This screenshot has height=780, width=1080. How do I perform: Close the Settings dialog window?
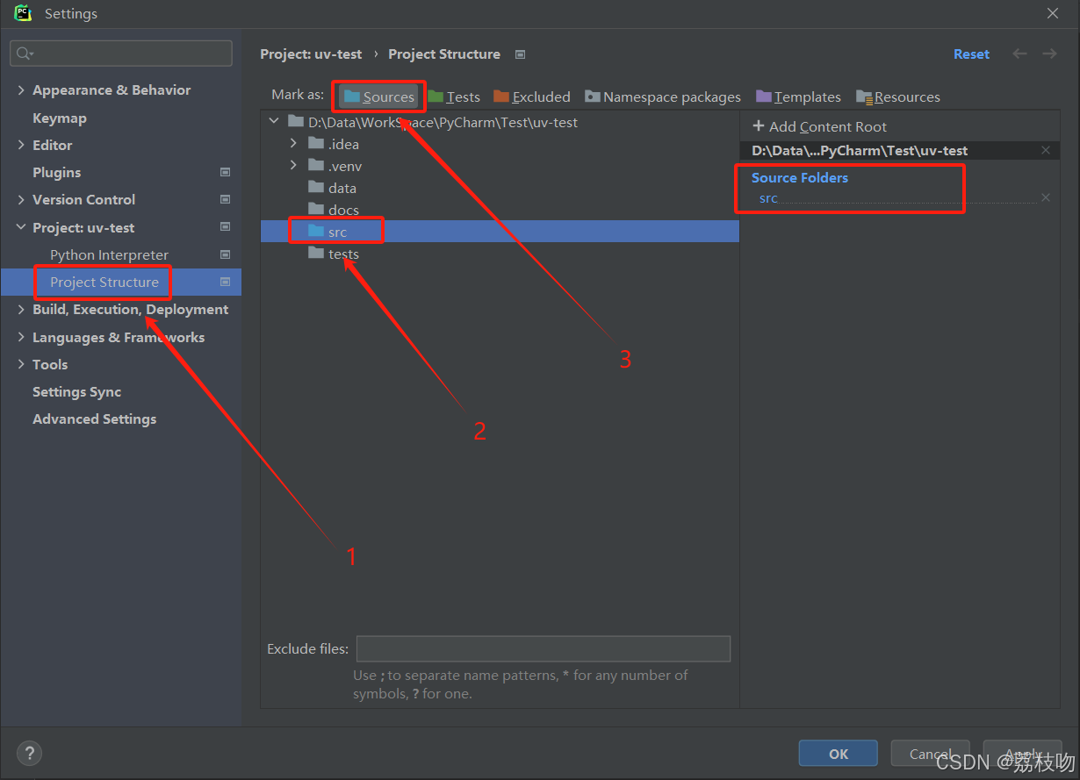click(x=1052, y=13)
